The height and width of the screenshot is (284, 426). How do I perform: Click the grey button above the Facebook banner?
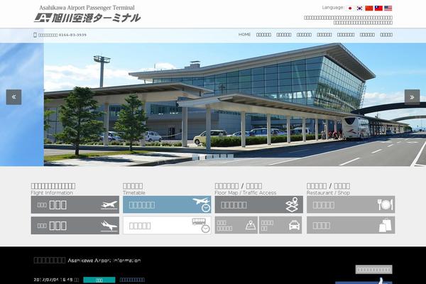point(374,270)
